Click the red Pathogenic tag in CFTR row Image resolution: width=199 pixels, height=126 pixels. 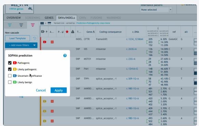pos(44,42)
